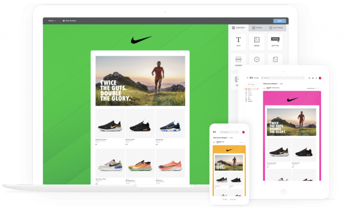Click the Compose button on the tablet
This screenshot has height=208, width=343.
252,84
